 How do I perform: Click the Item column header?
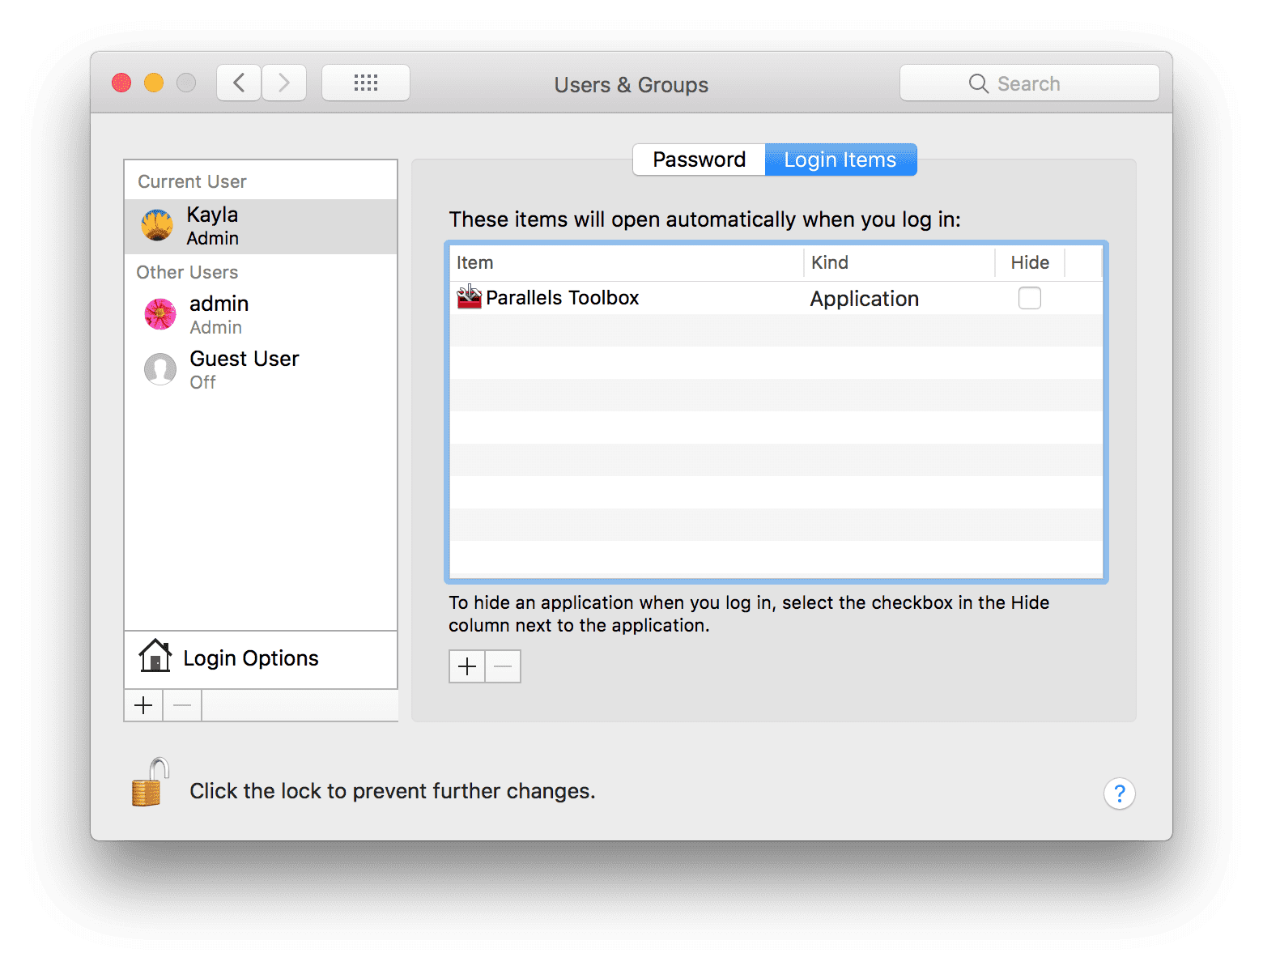tap(474, 262)
